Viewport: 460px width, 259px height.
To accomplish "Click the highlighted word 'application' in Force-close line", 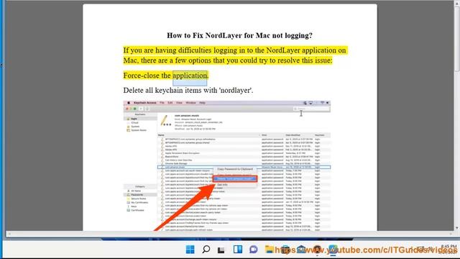I will coord(190,76).
